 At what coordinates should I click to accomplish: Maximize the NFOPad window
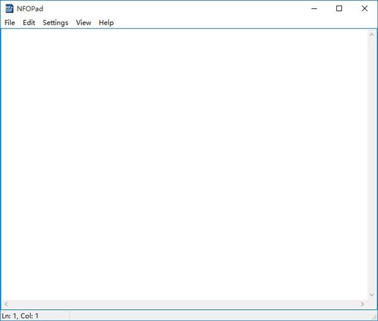(x=339, y=8)
